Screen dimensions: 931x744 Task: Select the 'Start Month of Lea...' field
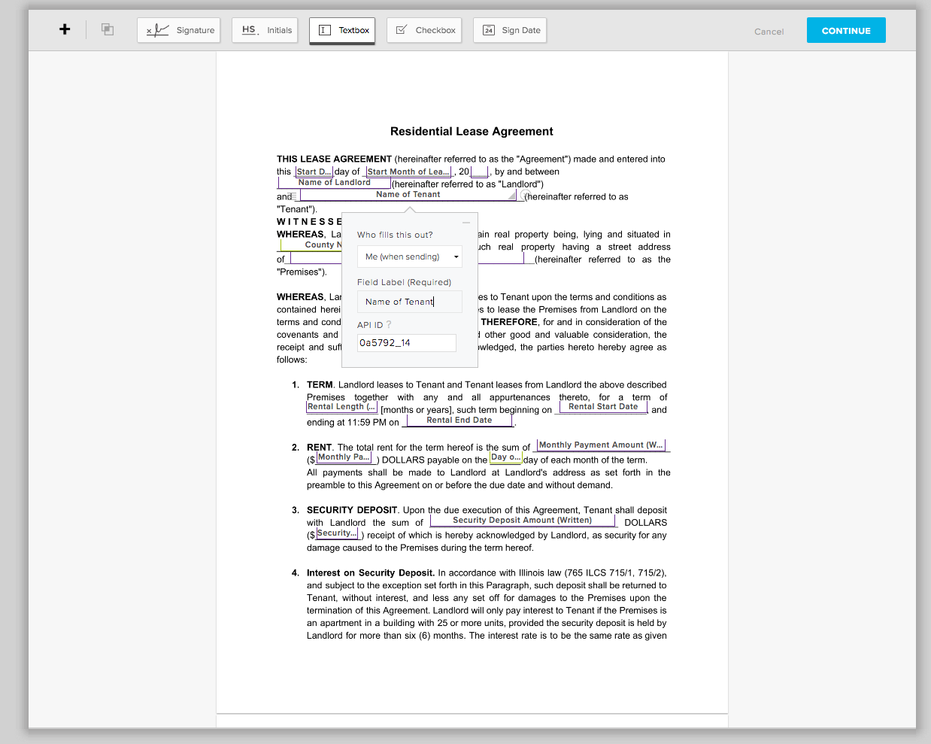coord(408,172)
